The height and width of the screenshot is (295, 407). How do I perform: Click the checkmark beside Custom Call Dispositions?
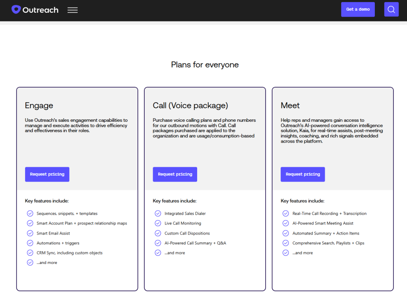(x=158, y=233)
